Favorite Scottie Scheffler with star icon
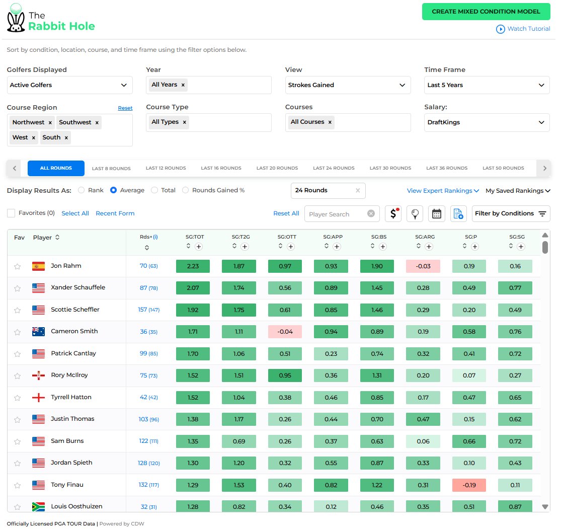 click(x=17, y=310)
